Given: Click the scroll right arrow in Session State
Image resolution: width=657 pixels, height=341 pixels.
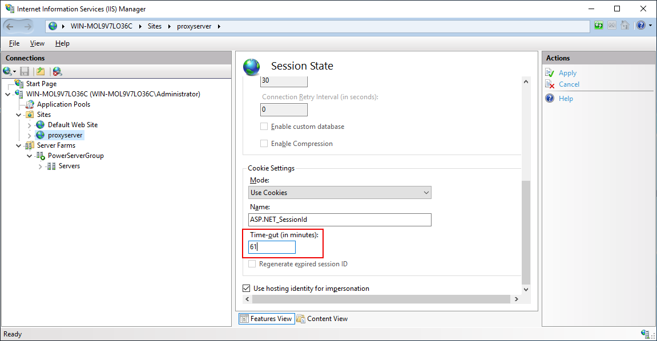Looking at the screenshot, I should coord(516,299).
